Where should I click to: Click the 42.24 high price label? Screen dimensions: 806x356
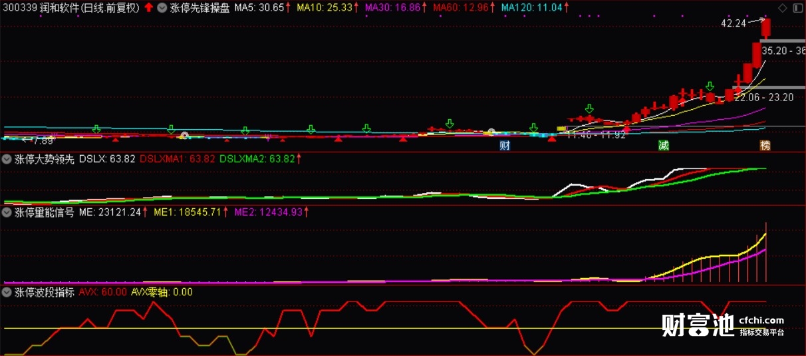pyautogui.click(x=733, y=23)
